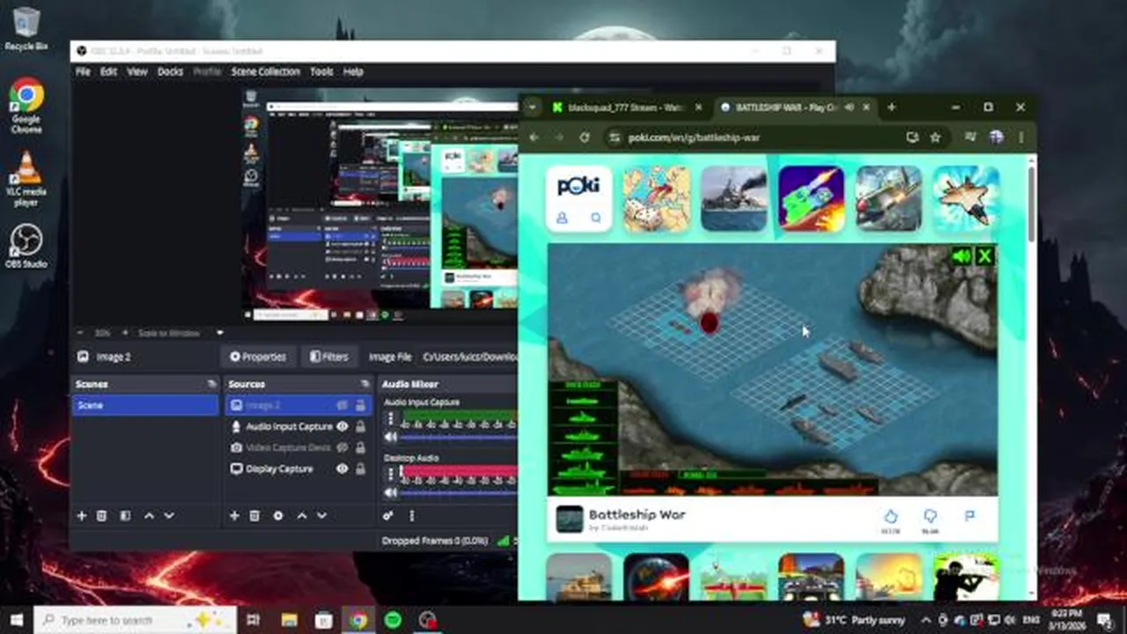Open Spotify from the taskbar

pos(393,620)
